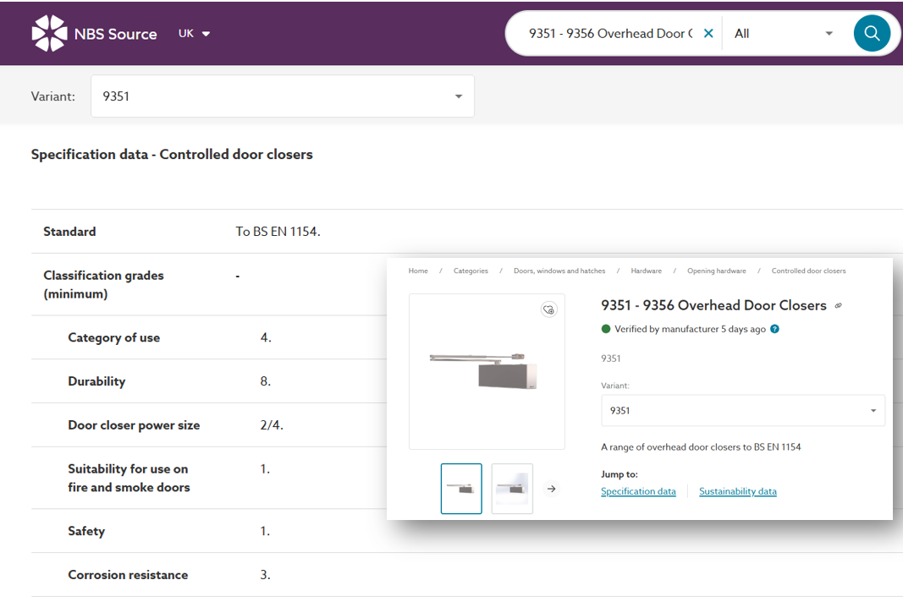Jump to Sustainability data link
The height and width of the screenshot is (602, 903).
pos(738,491)
